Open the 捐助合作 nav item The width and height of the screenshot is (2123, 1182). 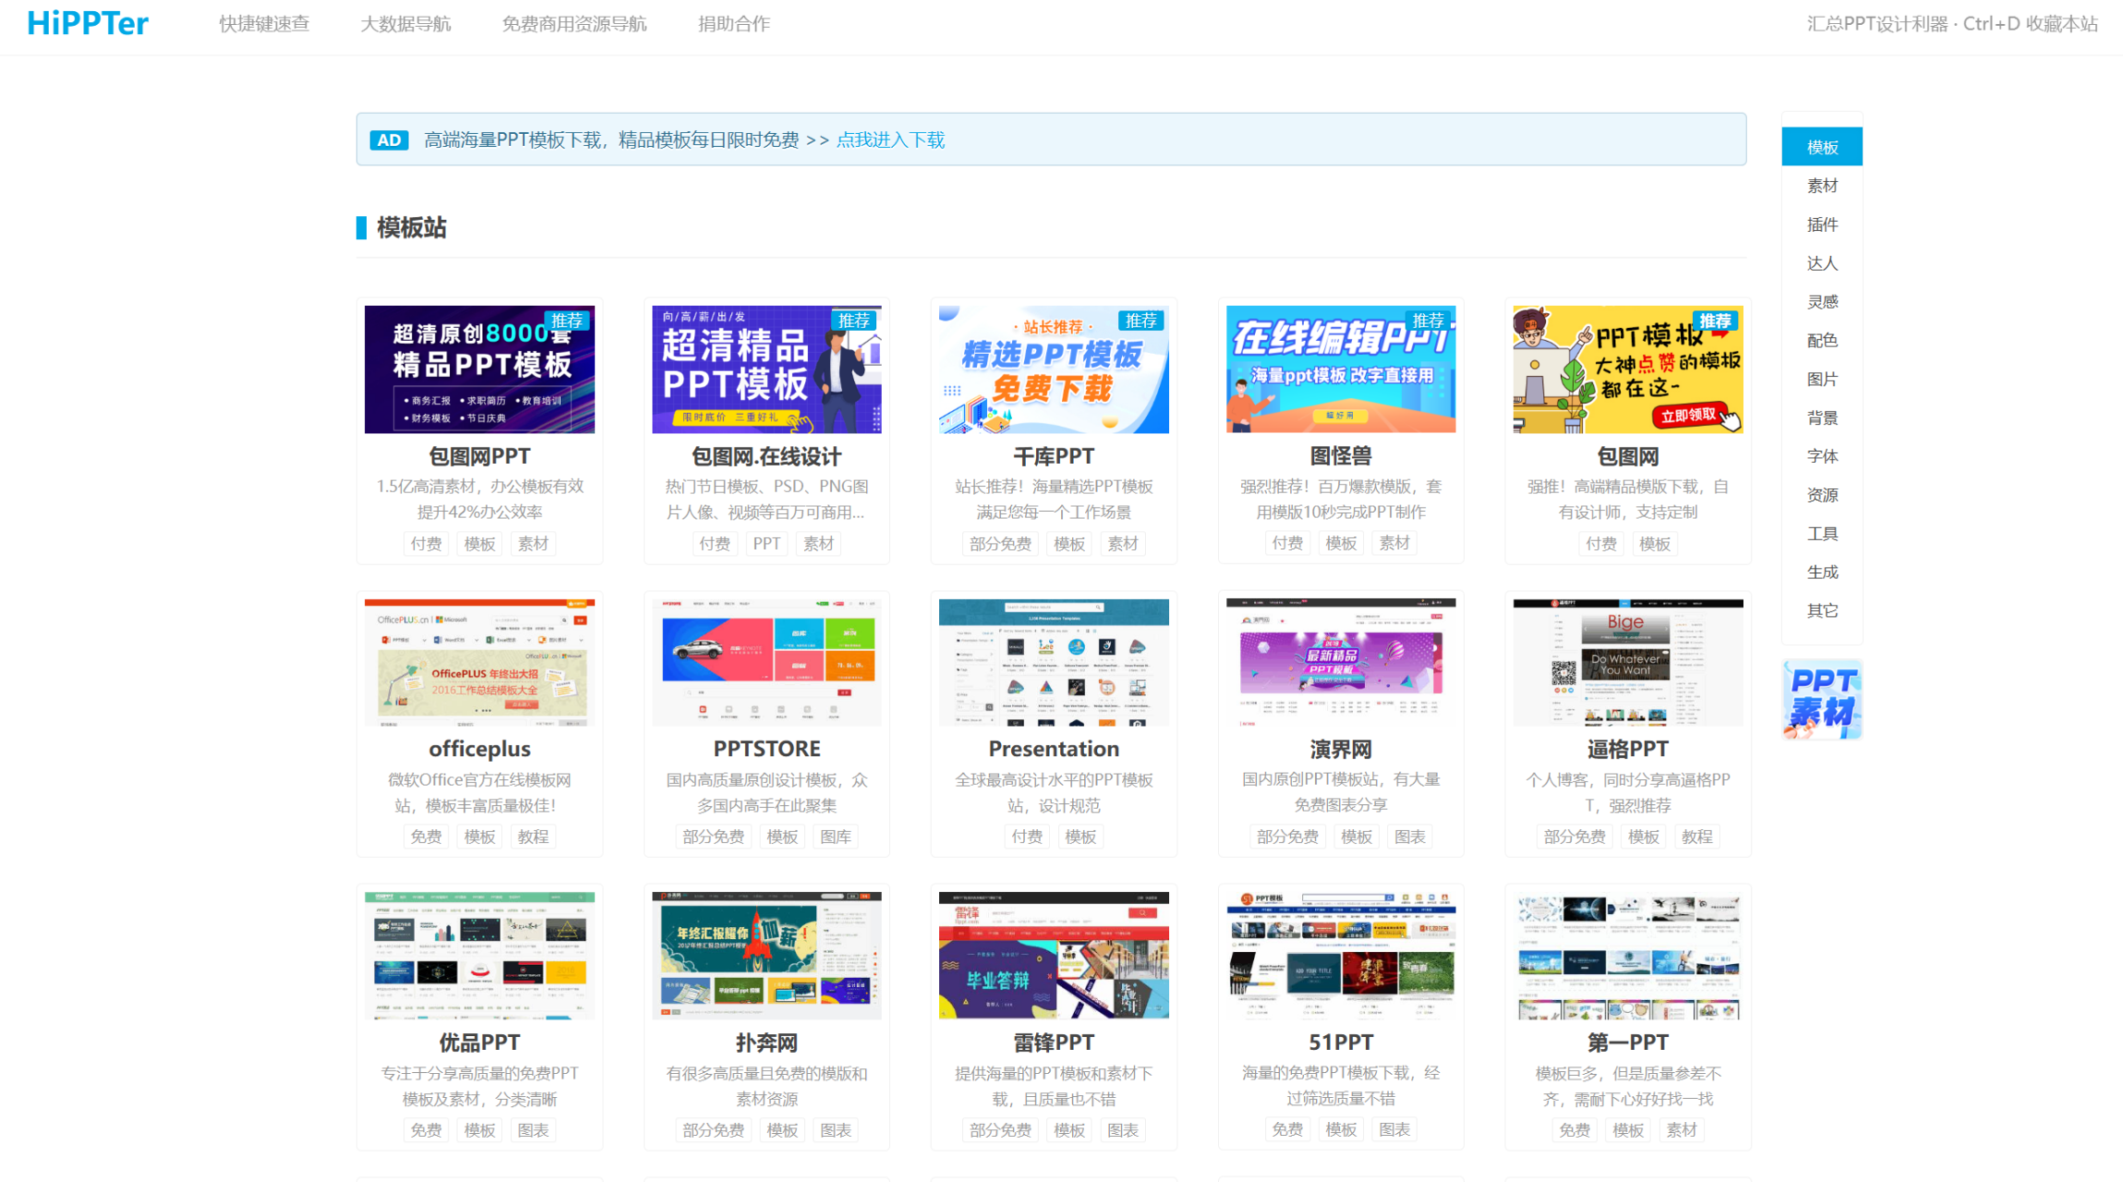(x=733, y=24)
